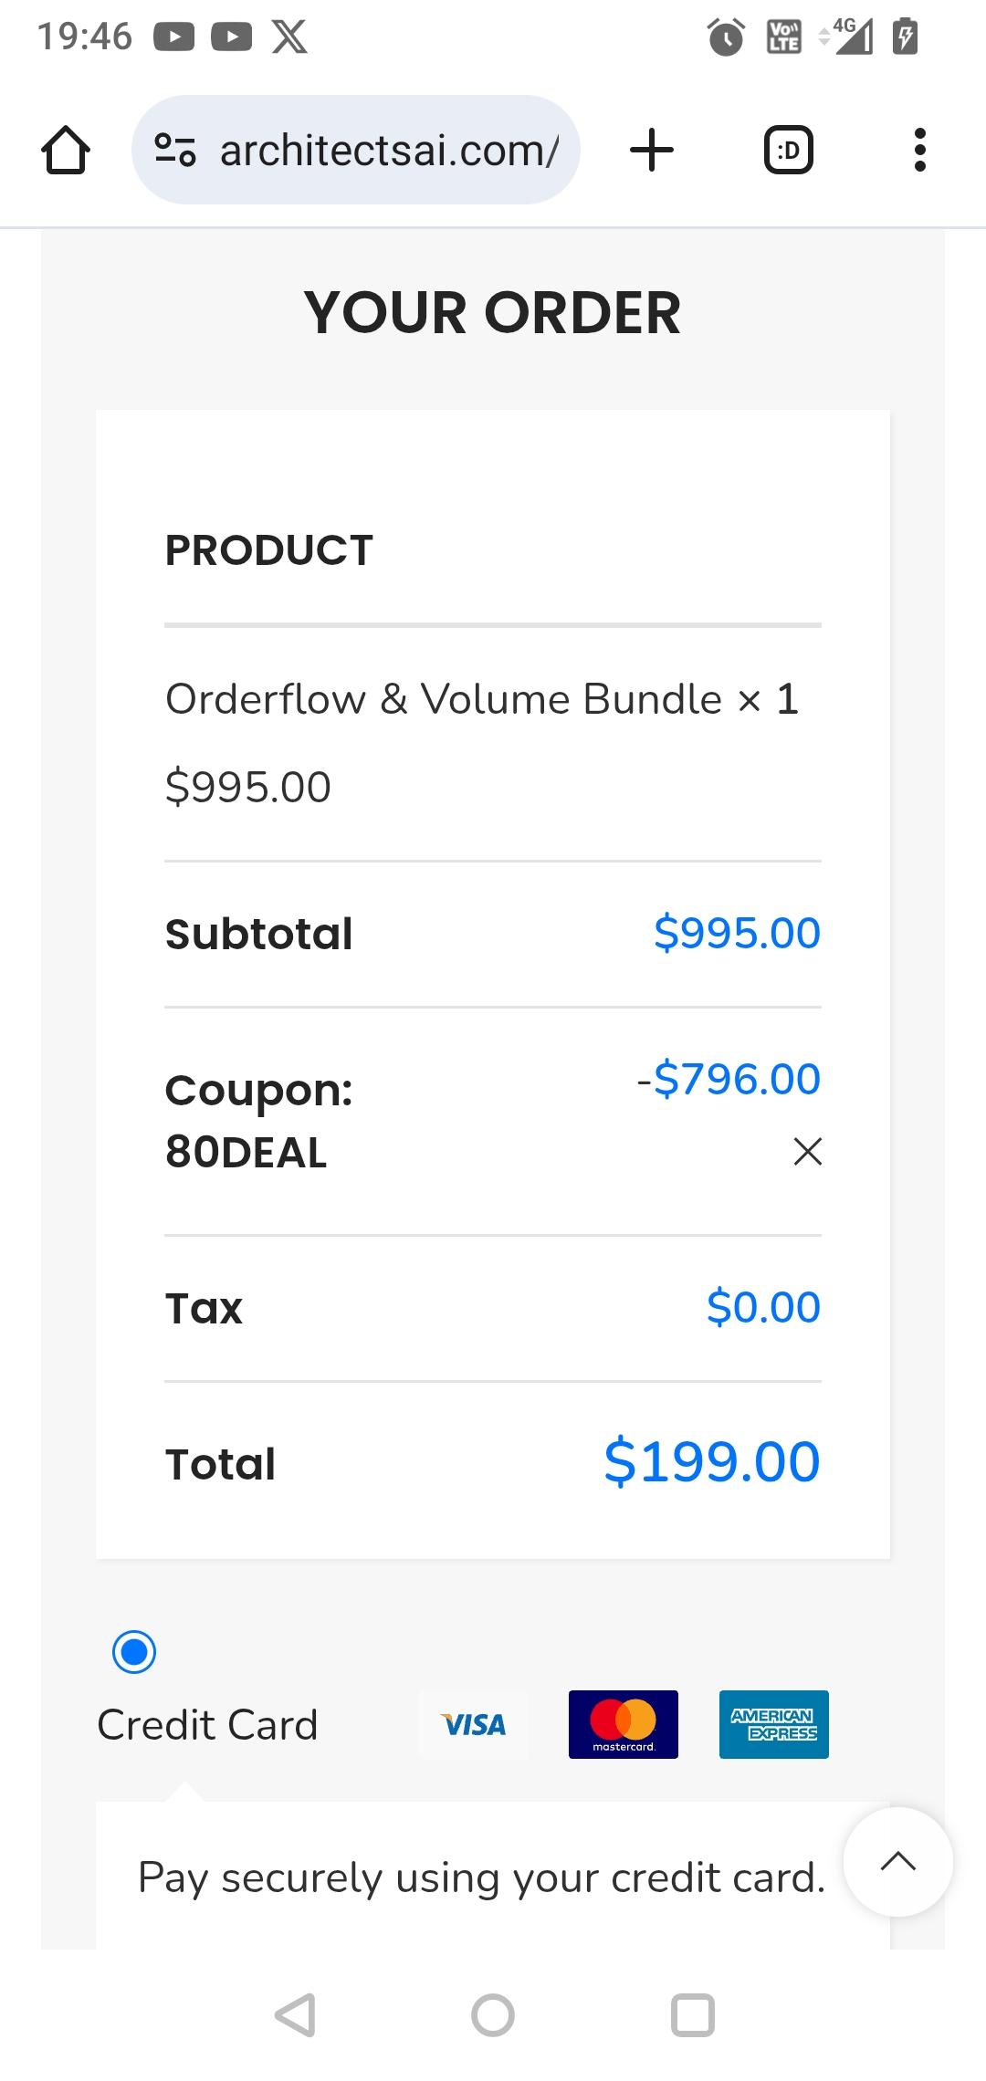This screenshot has width=986, height=2081.
Task: Select the Credit Card radio button
Action: [x=134, y=1652]
